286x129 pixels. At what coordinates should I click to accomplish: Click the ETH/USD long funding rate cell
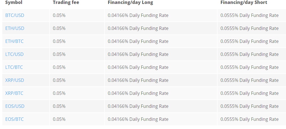tap(138, 28)
